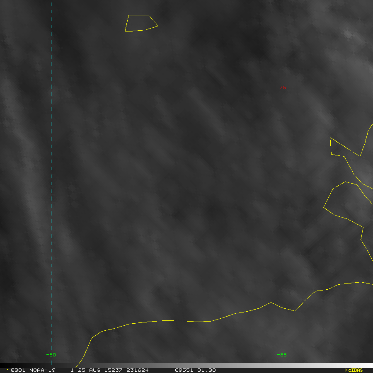Click the NOAA-19 satellite name text

(42, 370)
